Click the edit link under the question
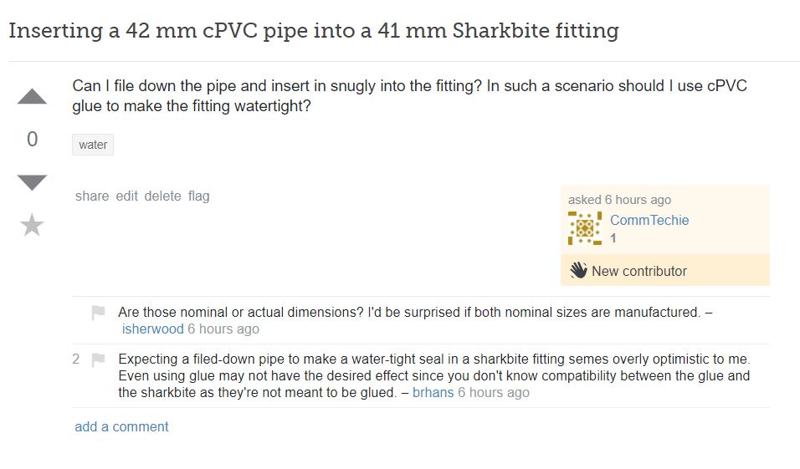This screenshot has width=800, height=469. [x=126, y=196]
